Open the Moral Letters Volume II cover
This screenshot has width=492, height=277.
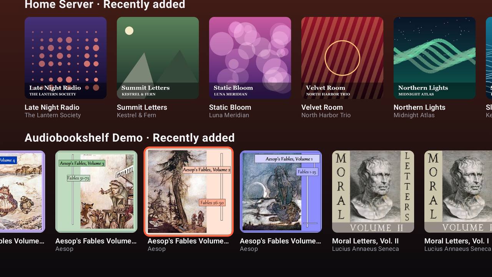coord(373,192)
